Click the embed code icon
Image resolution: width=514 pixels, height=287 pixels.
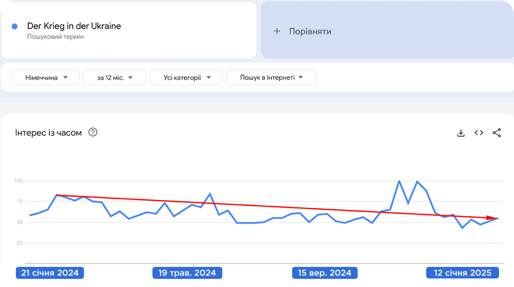tap(479, 133)
